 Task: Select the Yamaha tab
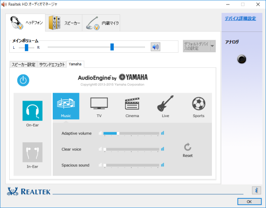pyautogui.click(x=75, y=64)
